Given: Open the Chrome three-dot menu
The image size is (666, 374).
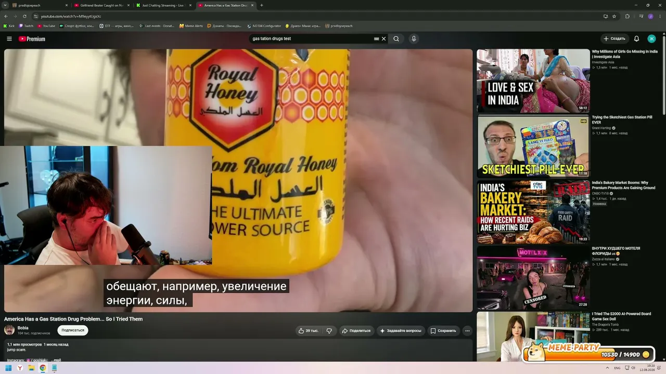Looking at the screenshot, I should (660, 16).
